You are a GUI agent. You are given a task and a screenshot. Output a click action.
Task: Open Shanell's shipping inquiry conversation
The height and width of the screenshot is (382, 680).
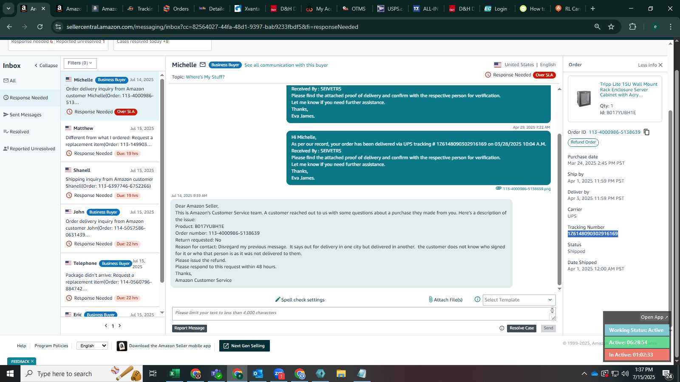pos(110,183)
